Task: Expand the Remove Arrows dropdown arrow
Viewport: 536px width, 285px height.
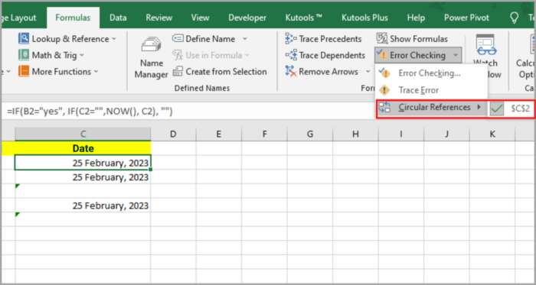Action: pyautogui.click(x=368, y=72)
